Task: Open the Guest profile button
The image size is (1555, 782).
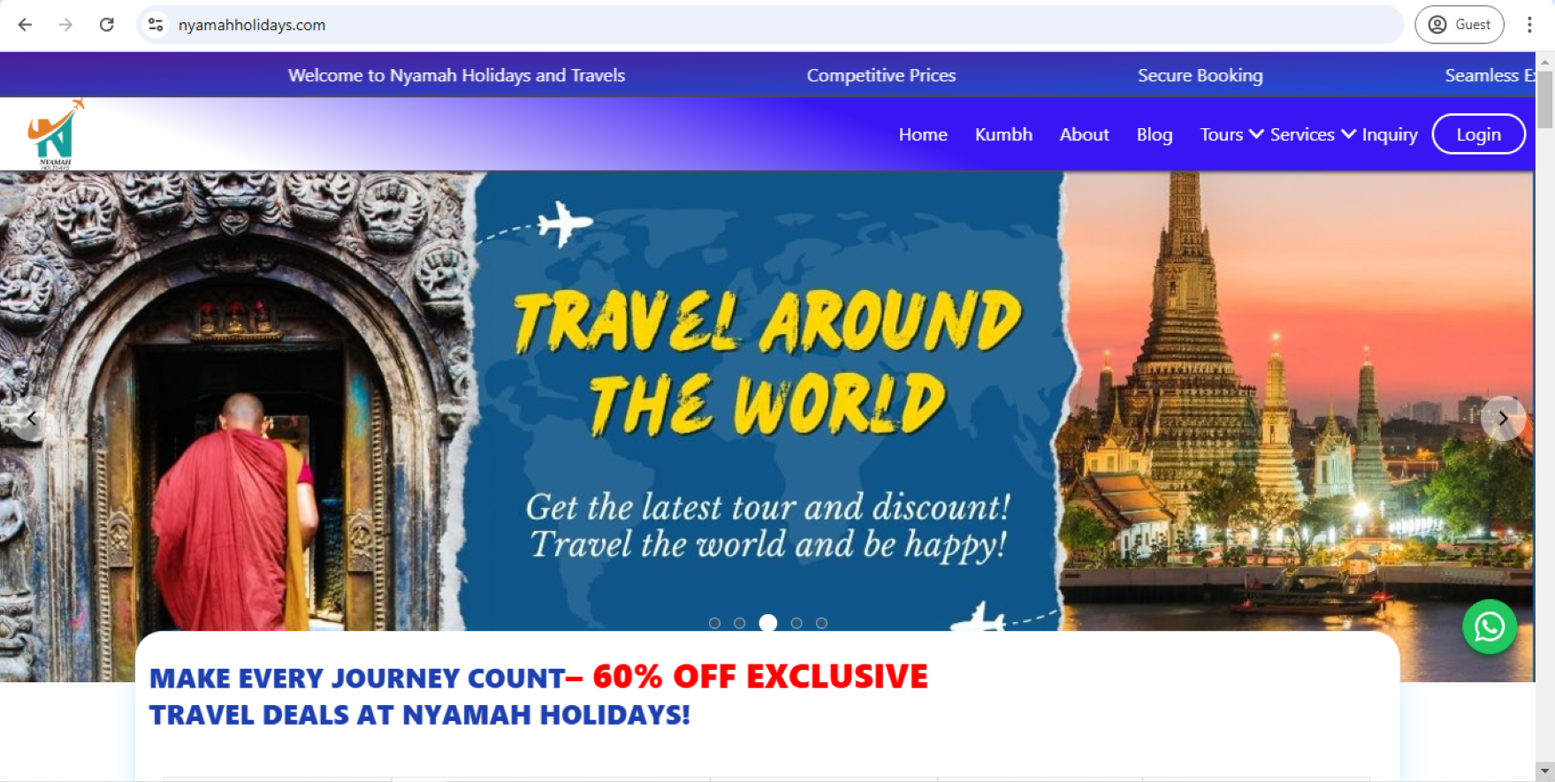Action: click(x=1460, y=25)
